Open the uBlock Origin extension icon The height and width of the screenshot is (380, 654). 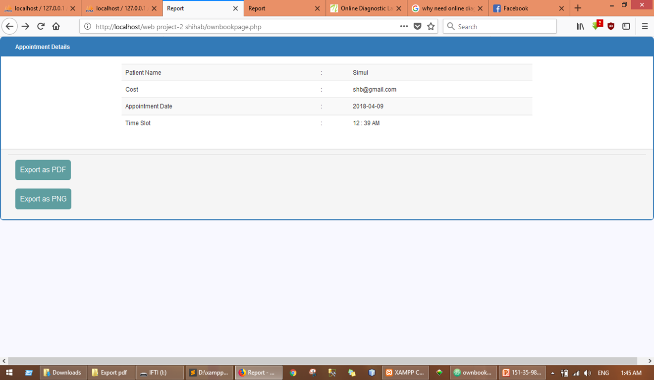coord(610,26)
